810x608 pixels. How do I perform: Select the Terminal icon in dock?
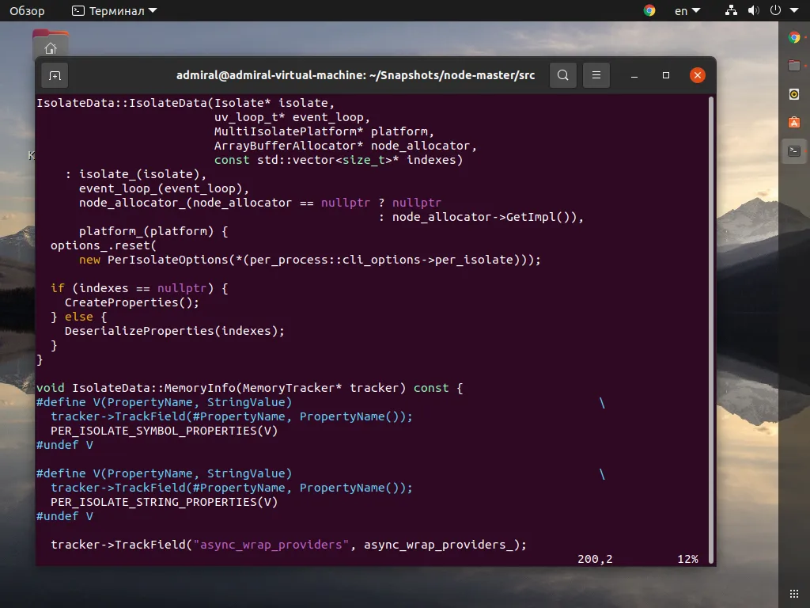coord(794,151)
